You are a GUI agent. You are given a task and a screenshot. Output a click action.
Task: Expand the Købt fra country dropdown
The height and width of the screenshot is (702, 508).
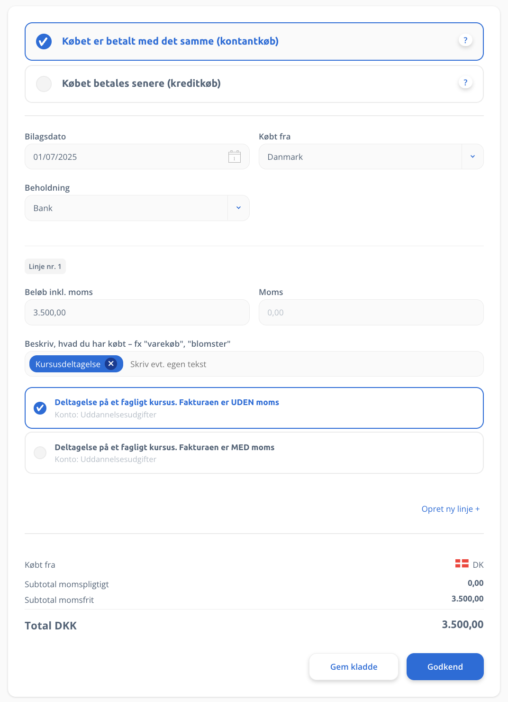pos(472,157)
